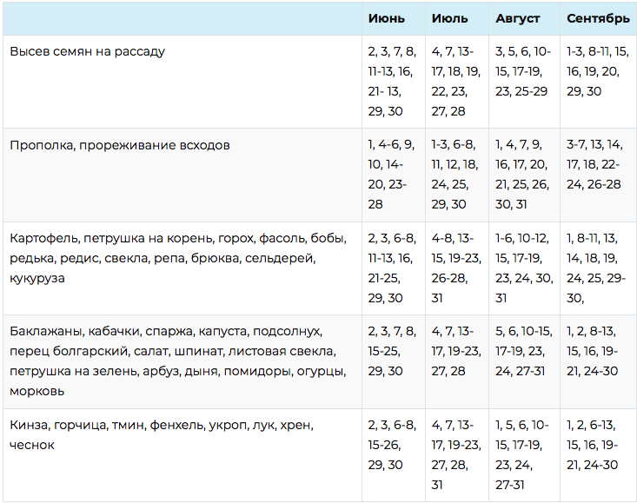Image resolution: width=637 pixels, height=503 pixels.
Task: Select Июль dates in the 'Прополка' row
Action: pos(455,175)
